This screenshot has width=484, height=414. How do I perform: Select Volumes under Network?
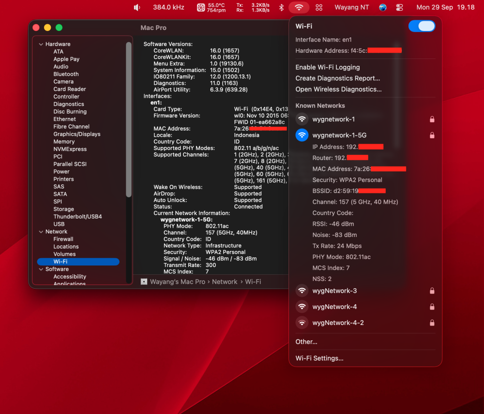(x=64, y=254)
